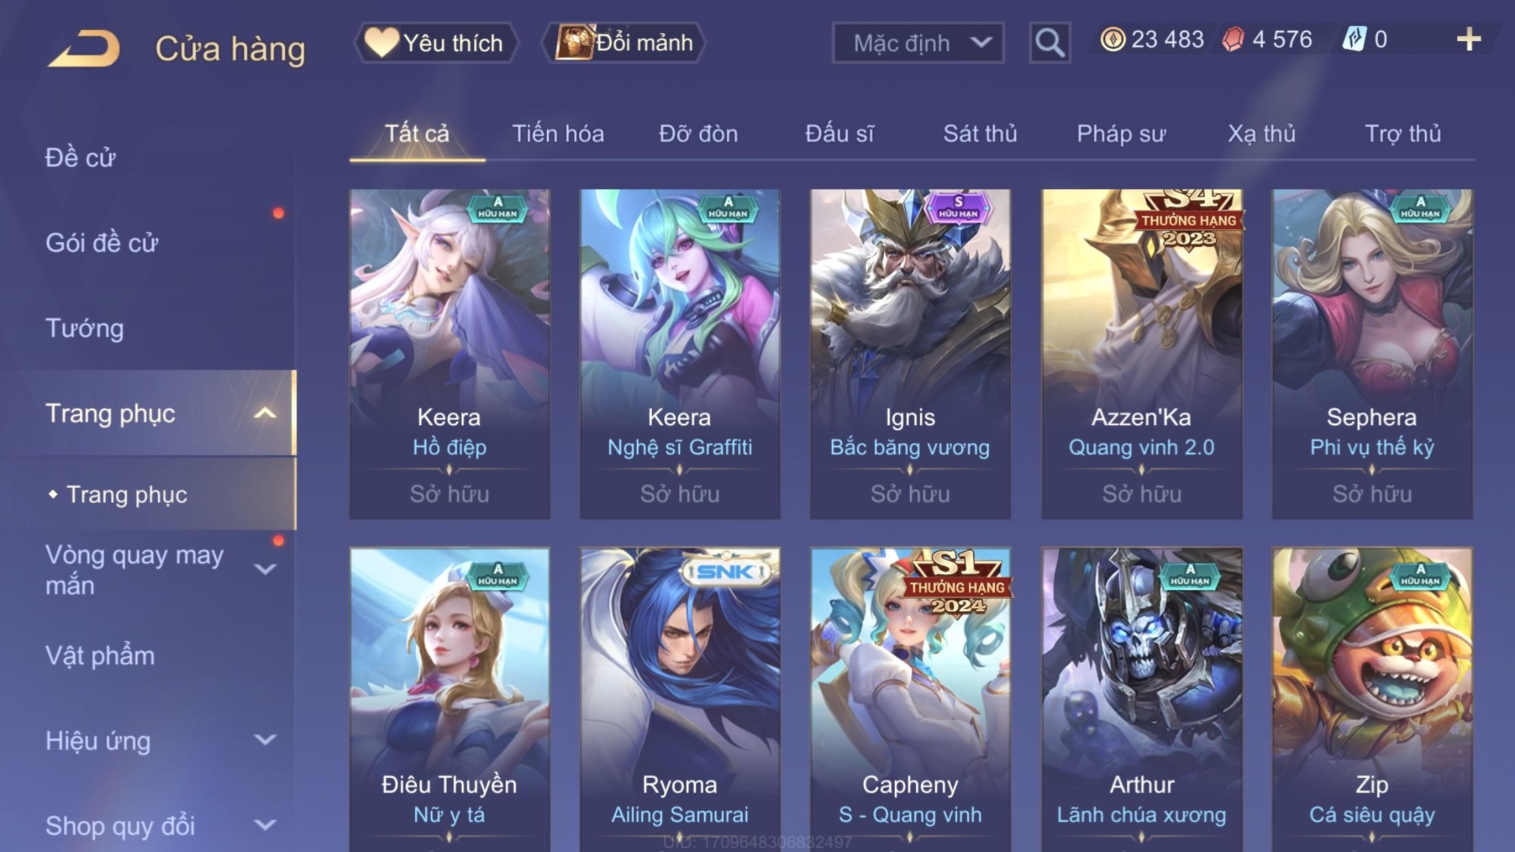
Task: Tap the blue voucher ticket icon
Action: [1354, 39]
